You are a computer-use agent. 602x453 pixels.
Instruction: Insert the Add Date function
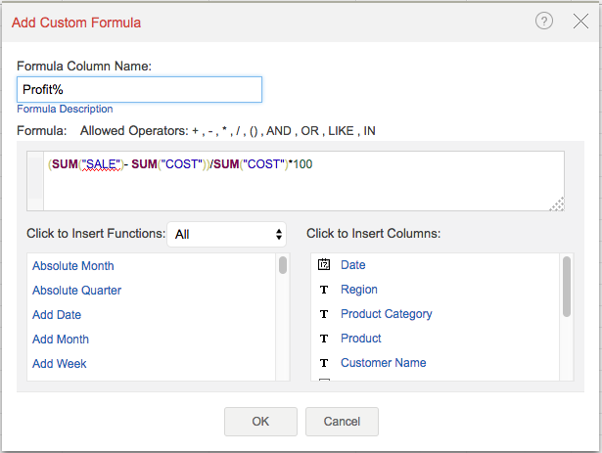tap(57, 315)
